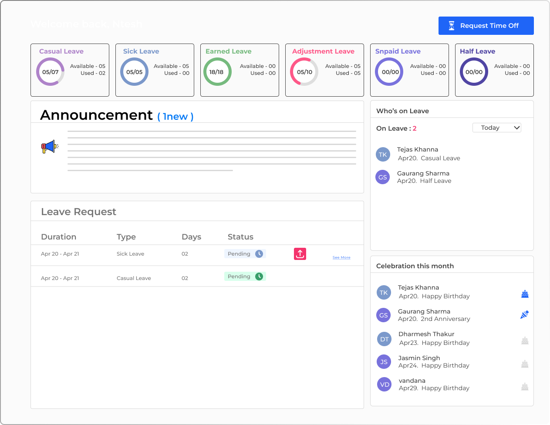
Task: Select the TK avatar in Who's on Leave
Action: (383, 155)
